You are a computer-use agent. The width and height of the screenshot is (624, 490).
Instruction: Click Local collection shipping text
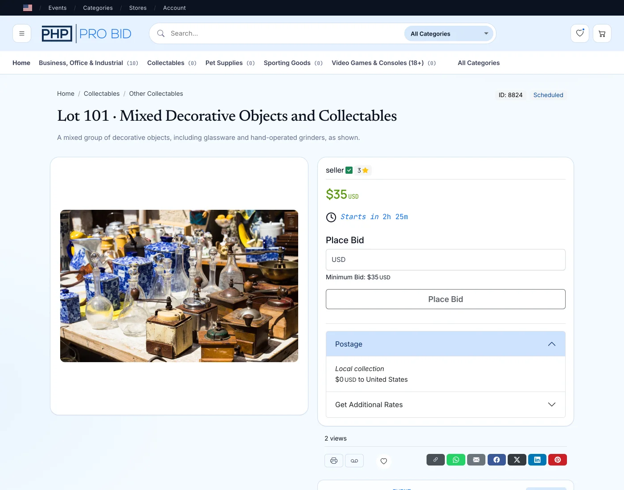coord(360,369)
